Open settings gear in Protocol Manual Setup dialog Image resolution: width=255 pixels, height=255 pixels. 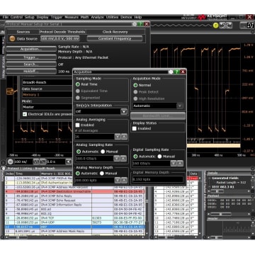135,24
